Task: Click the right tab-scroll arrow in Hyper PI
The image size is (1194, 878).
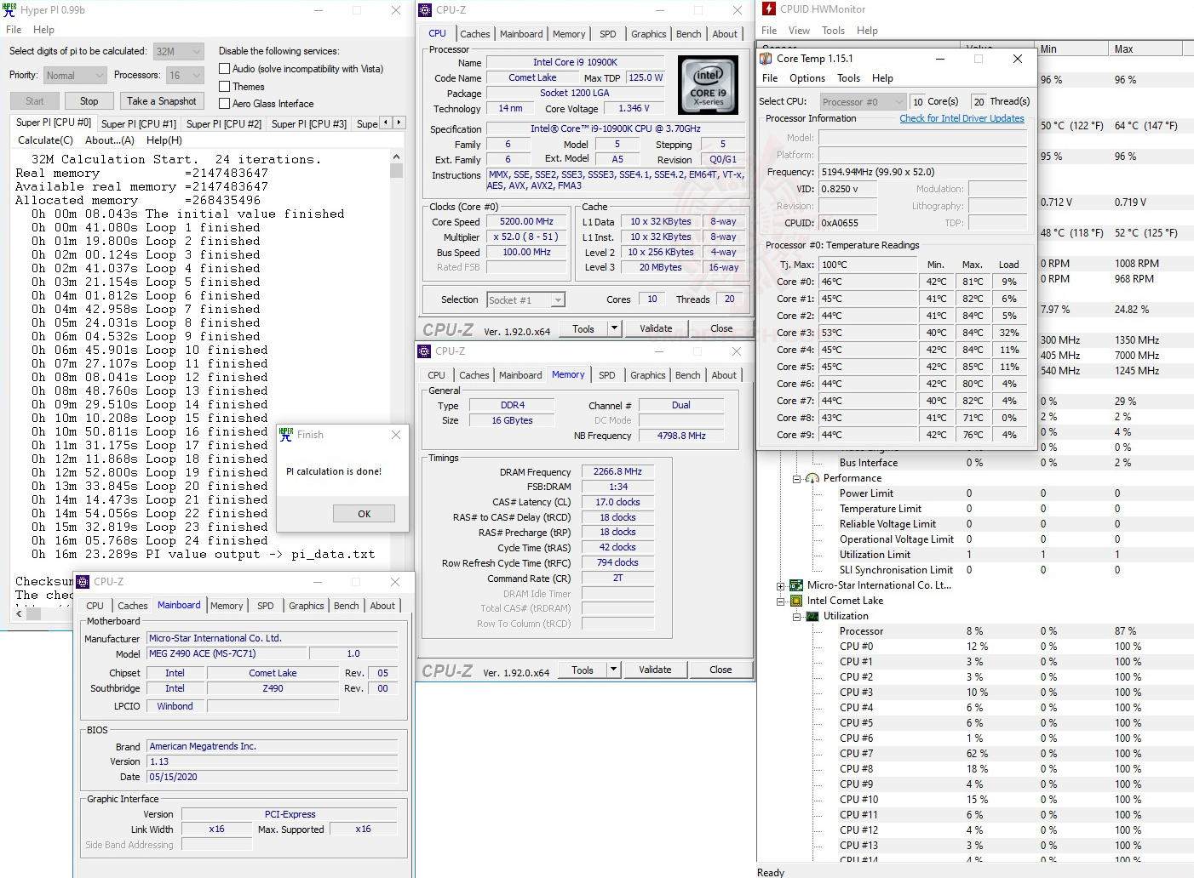Action: pyautogui.click(x=399, y=123)
